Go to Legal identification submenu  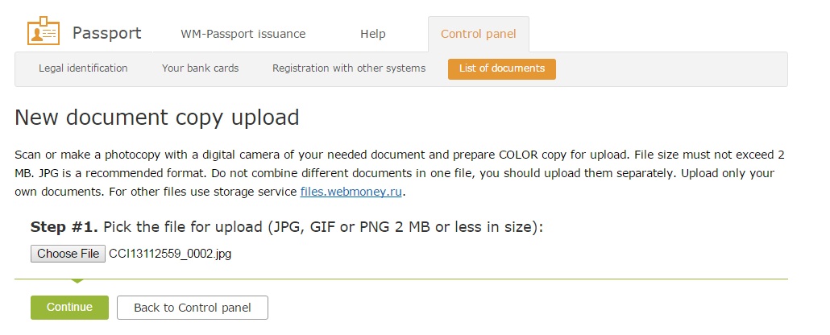point(83,68)
